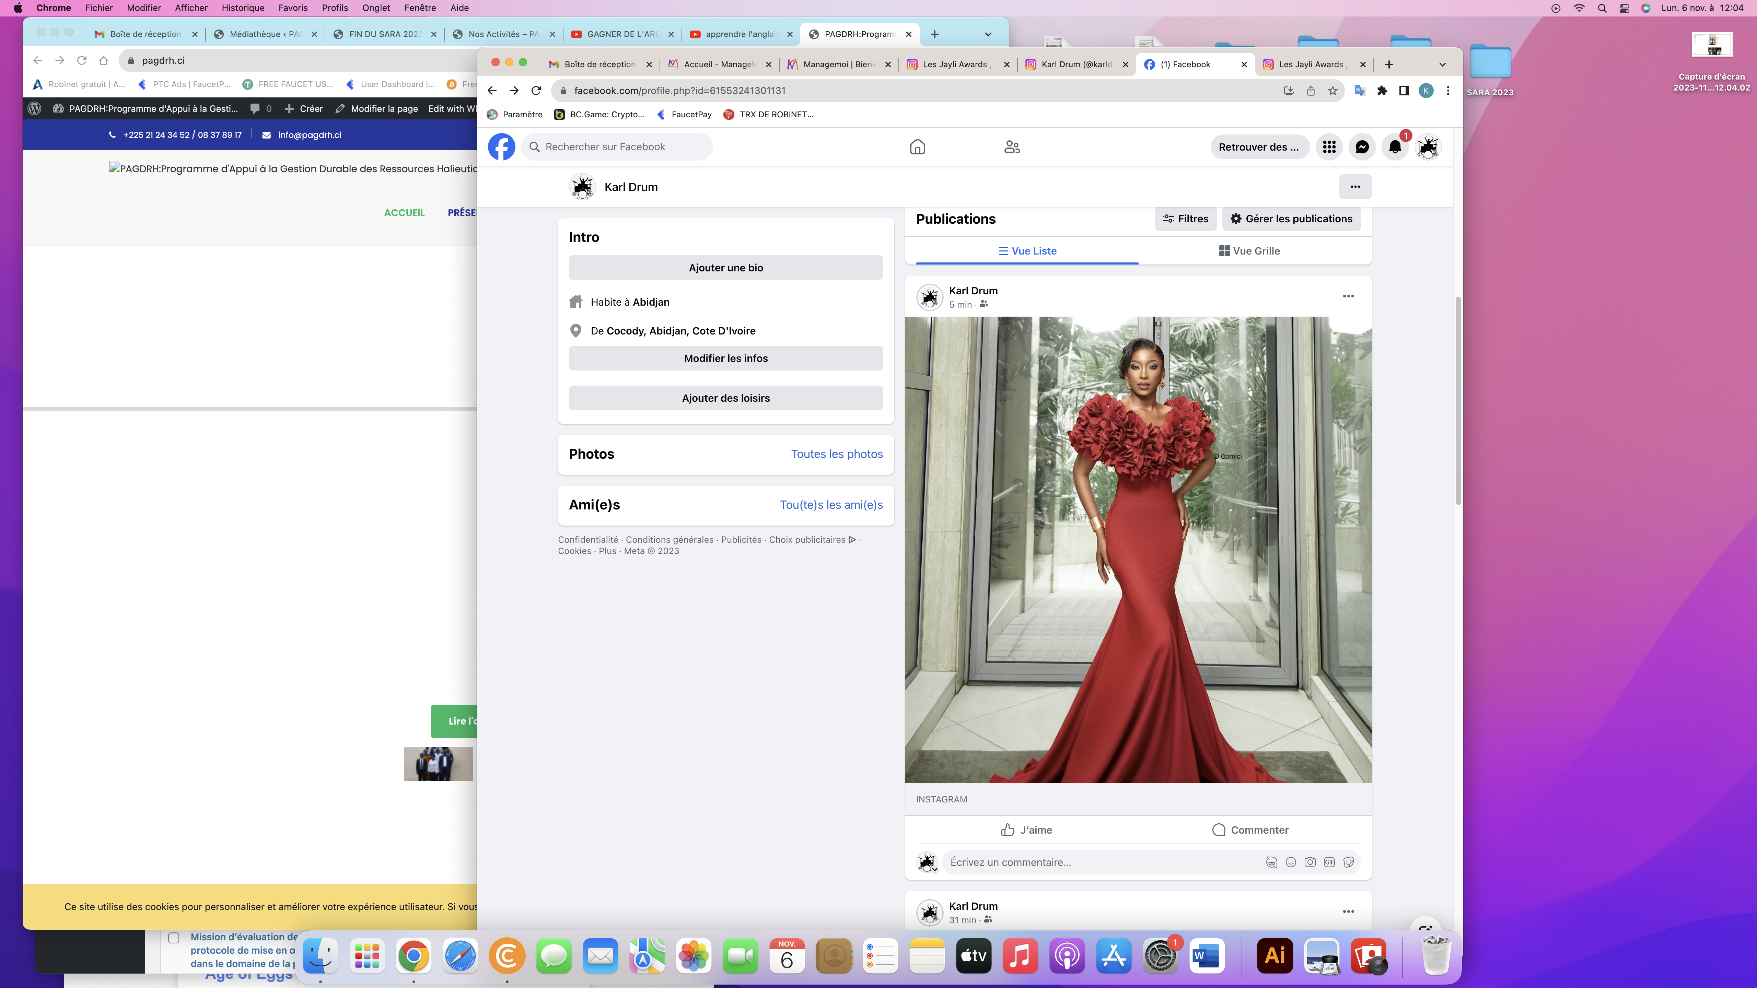Bookmark page with the star icon
Viewport: 1757px width, 988px height.
click(1332, 91)
